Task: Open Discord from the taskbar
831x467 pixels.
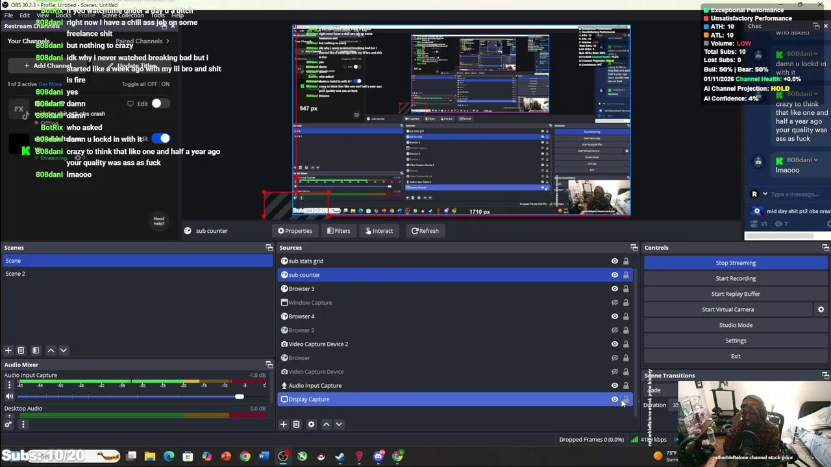Action: tap(378, 457)
